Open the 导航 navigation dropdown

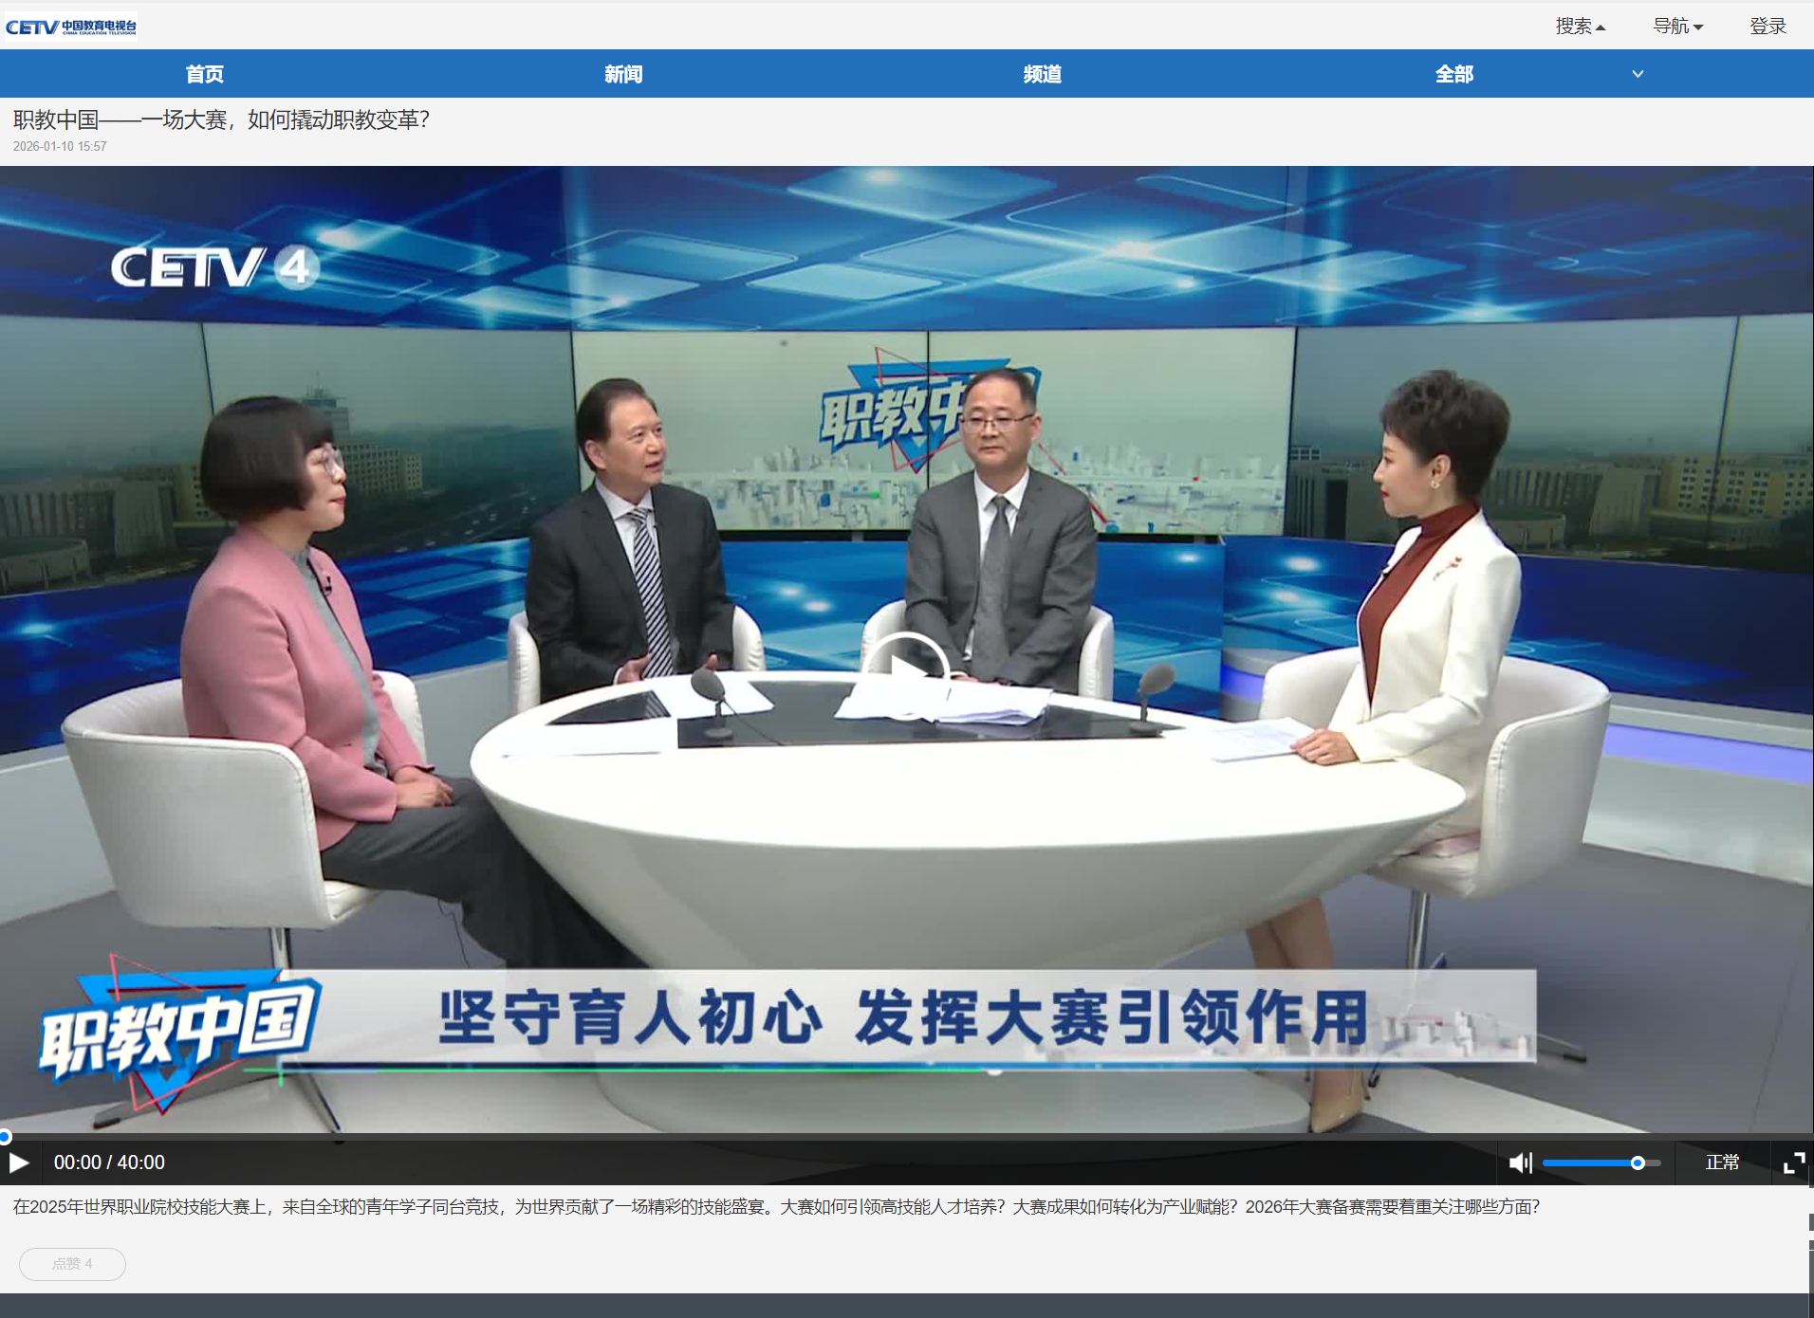1677,27
